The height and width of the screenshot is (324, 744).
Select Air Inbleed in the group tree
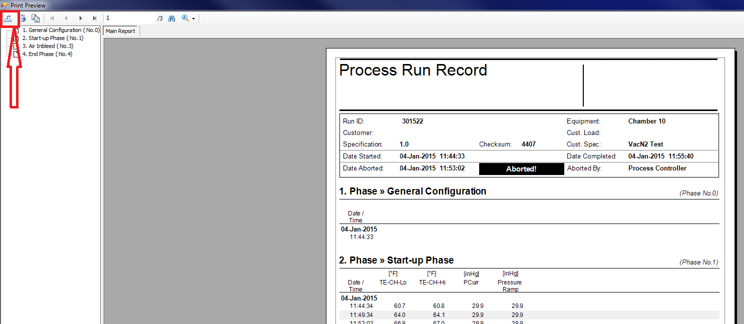tap(50, 46)
